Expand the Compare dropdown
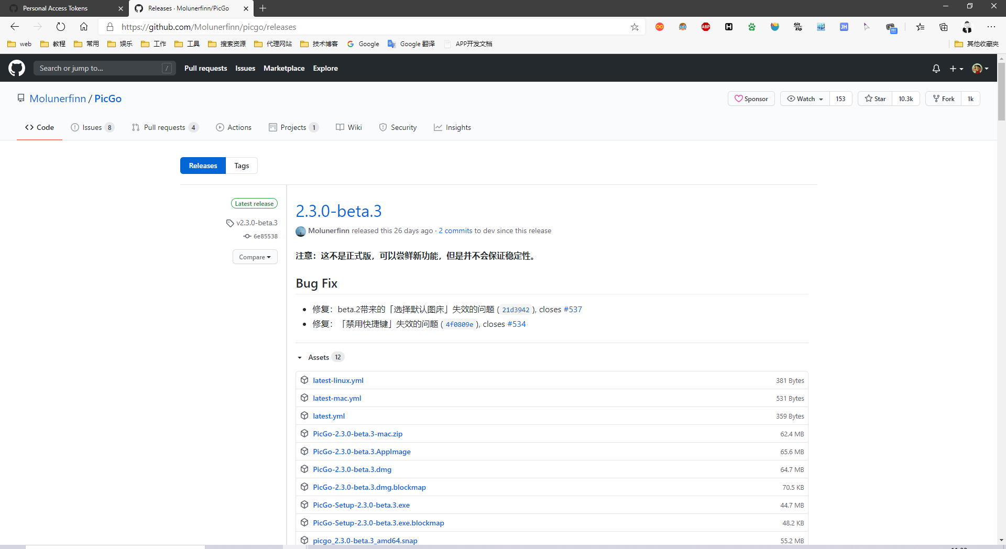 255,257
